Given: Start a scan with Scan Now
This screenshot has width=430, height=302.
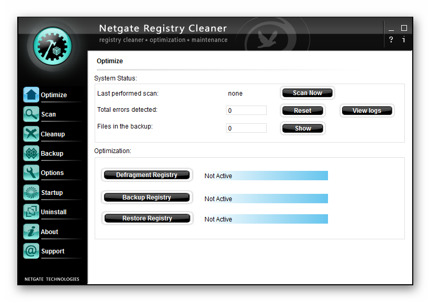Looking at the screenshot, I should click(x=308, y=93).
